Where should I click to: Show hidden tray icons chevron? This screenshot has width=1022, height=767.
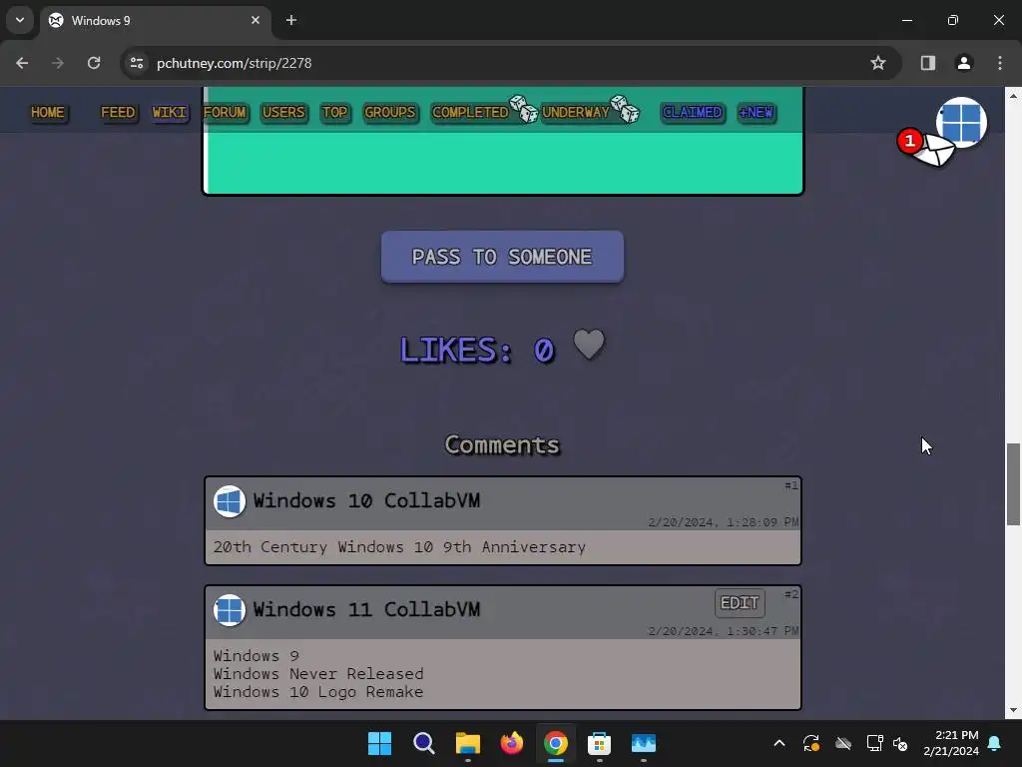click(x=778, y=743)
